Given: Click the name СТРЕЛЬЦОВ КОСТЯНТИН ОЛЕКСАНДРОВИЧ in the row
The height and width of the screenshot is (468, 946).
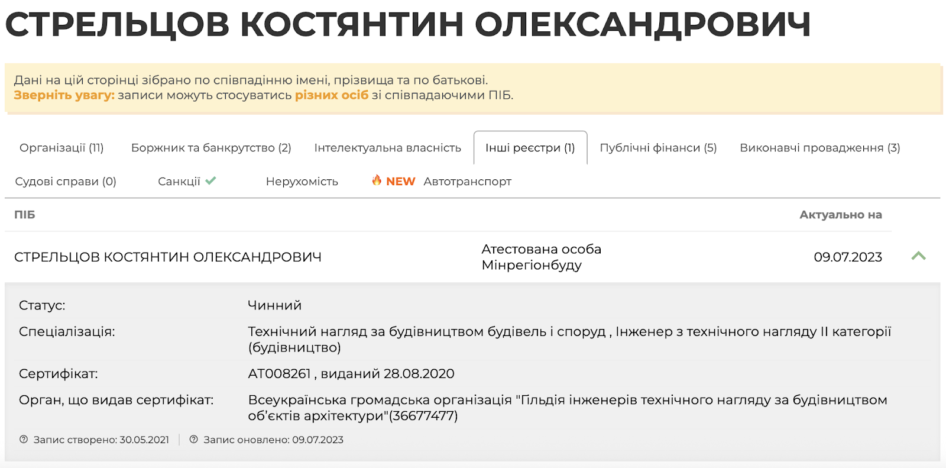Looking at the screenshot, I should 168,257.
